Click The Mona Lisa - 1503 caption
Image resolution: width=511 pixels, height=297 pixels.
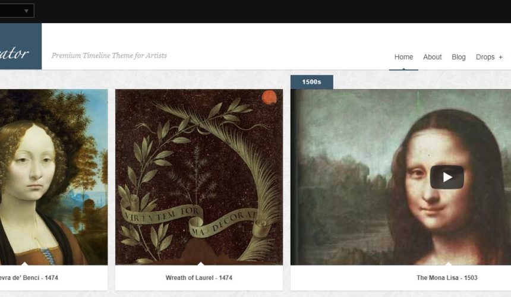point(447,278)
